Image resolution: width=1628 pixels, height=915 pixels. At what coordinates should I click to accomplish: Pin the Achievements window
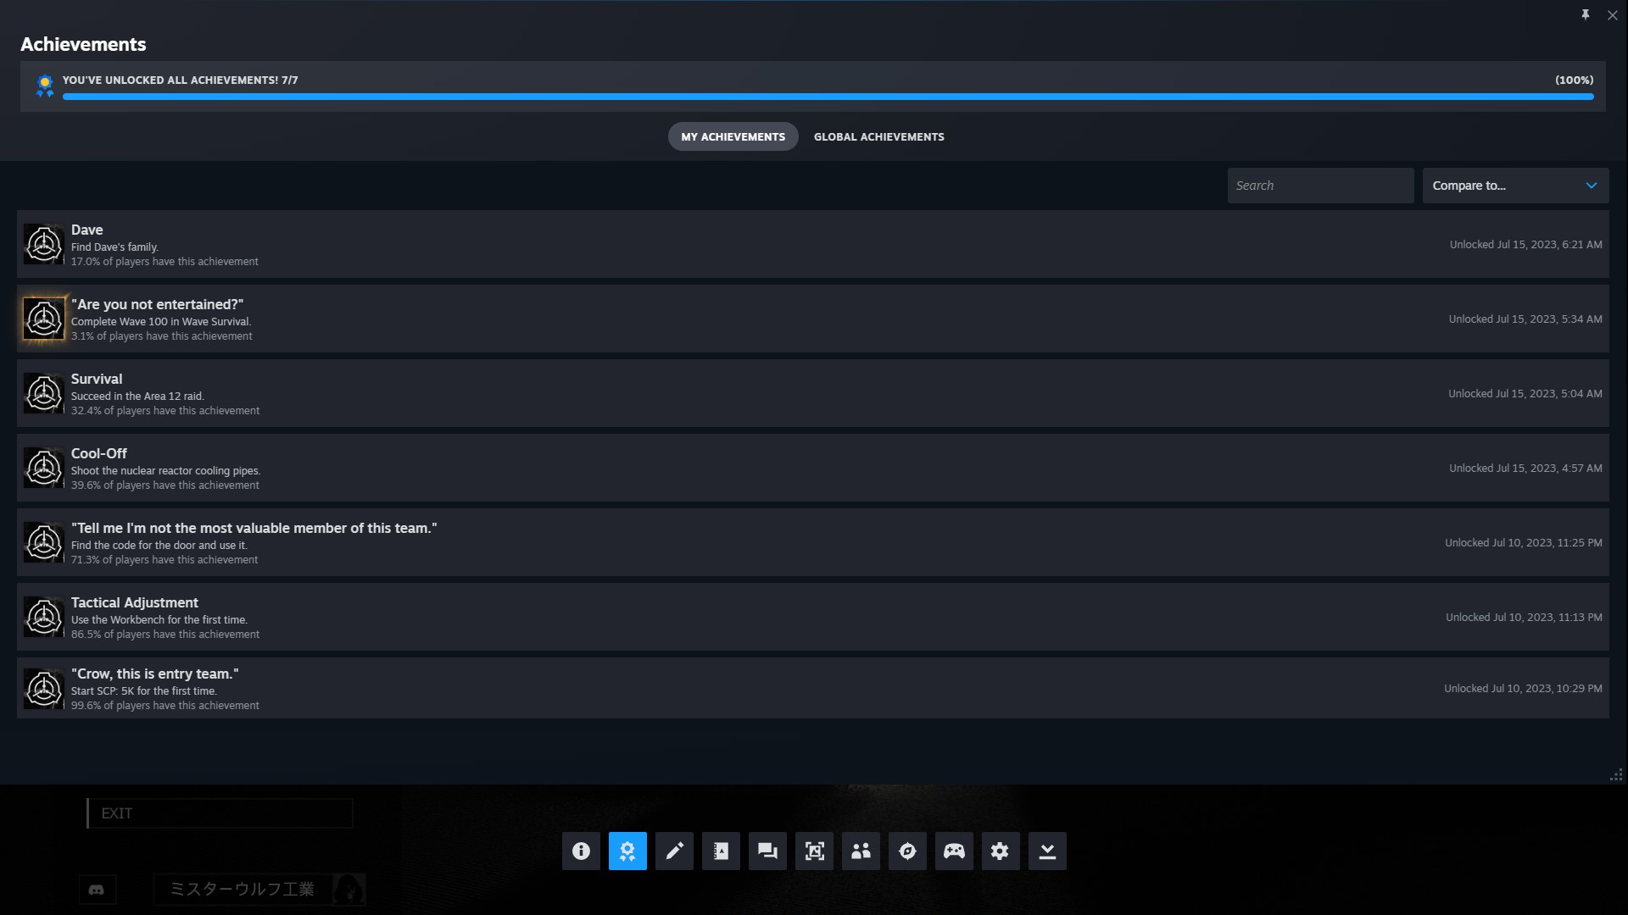1585,15
